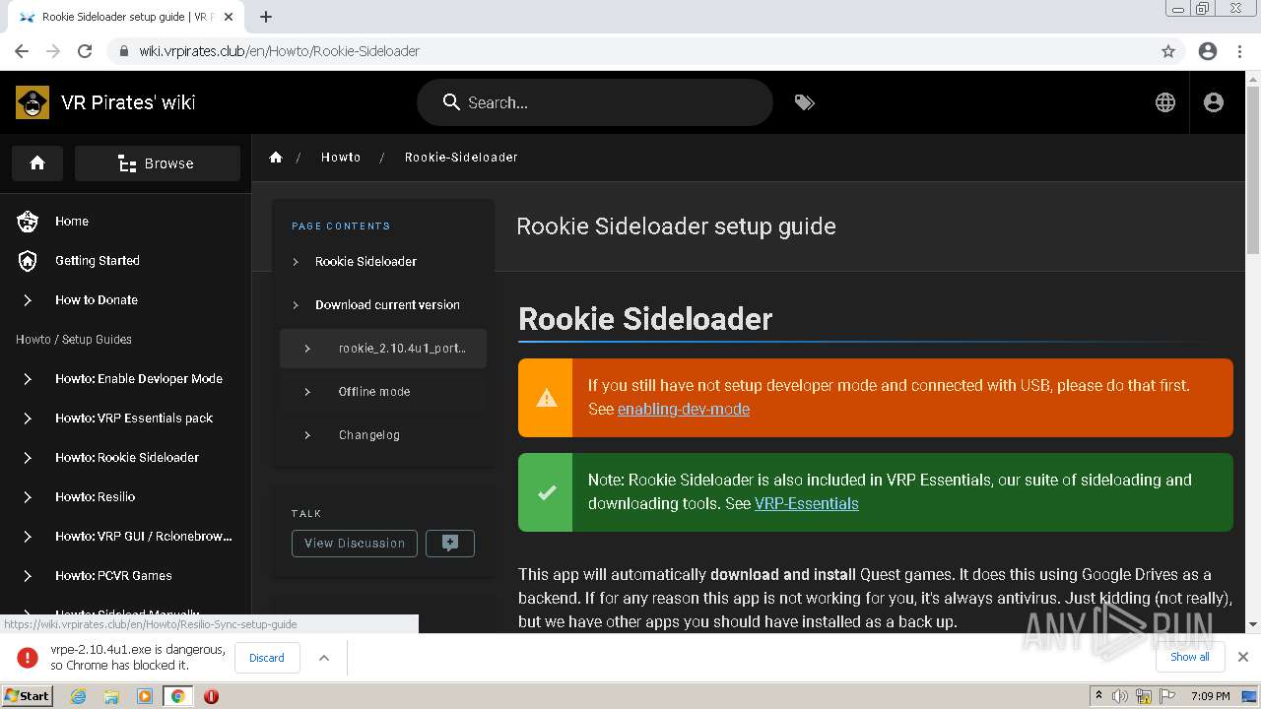Image resolution: width=1261 pixels, height=709 pixels.
Task: Click Show all downloads button
Action: point(1190,657)
